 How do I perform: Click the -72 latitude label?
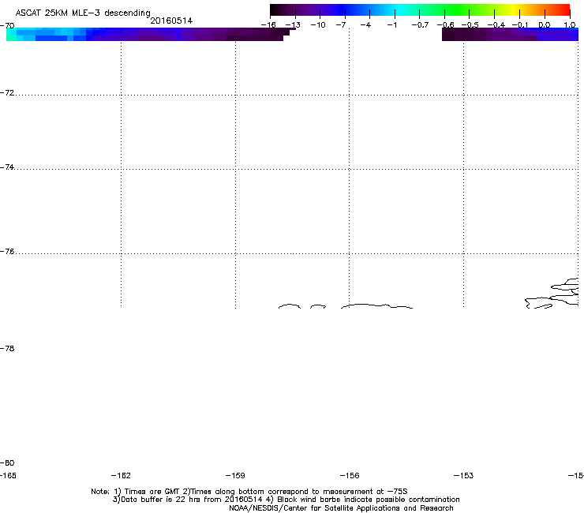pyautogui.click(x=7, y=92)
